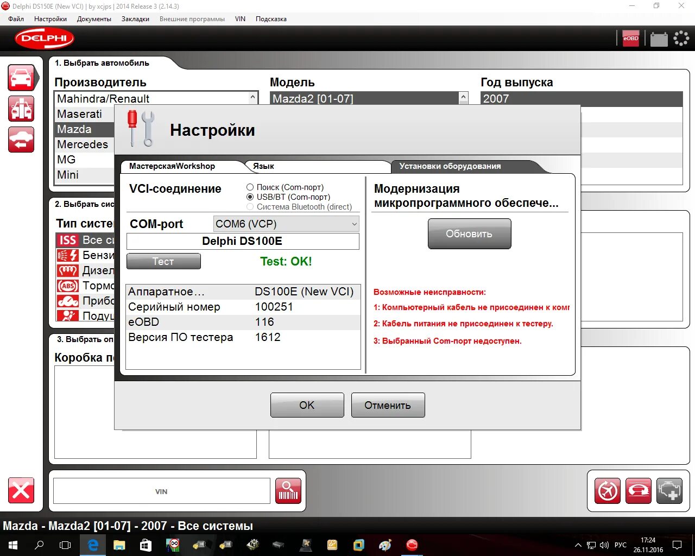
Task: Open Edge browser from taskbar
Action: [93, 545]
